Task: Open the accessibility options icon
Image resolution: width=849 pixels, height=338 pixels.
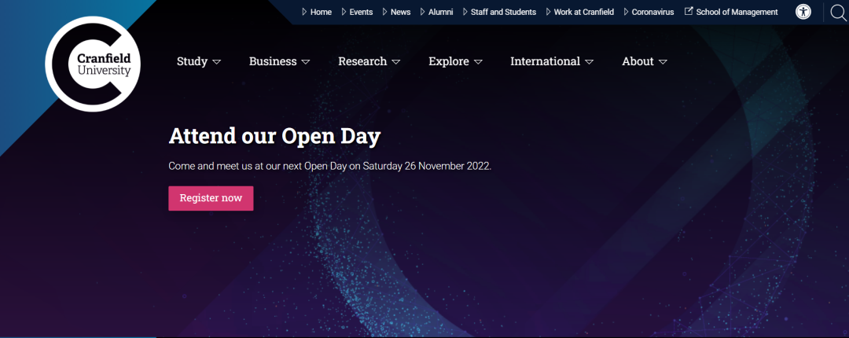Action: click(803, 12)
